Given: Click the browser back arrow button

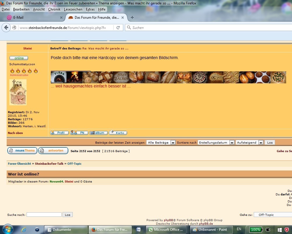Looking at the screenshot, I should 6,27.
